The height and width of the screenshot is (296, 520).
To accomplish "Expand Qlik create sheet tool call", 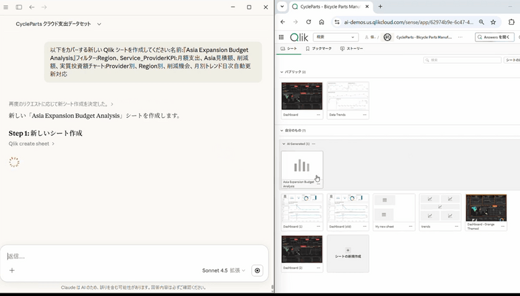I will click(x=32, y=144).
